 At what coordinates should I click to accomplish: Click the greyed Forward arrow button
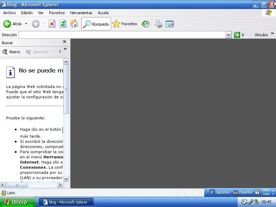[36, 24]
